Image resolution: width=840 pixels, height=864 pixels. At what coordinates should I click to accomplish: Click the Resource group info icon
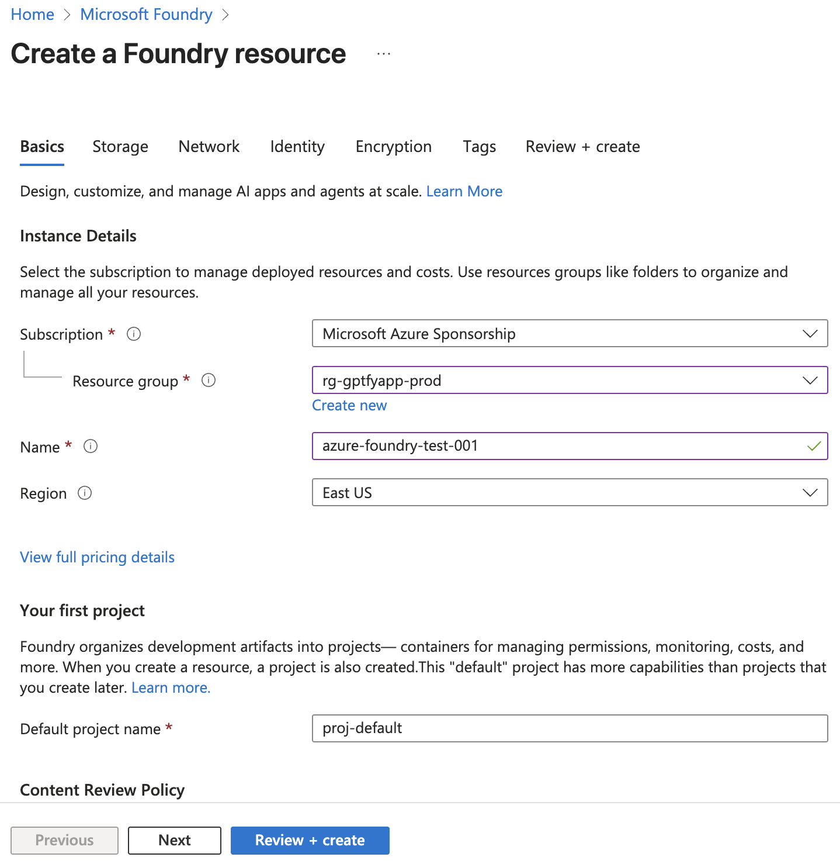(x=209, y=381)
